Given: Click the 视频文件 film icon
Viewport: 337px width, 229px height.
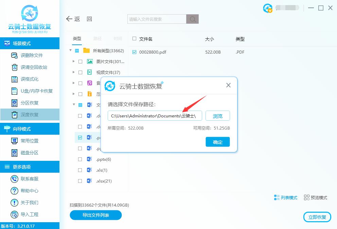Looking at the screenshot, I should pos(90,72).
